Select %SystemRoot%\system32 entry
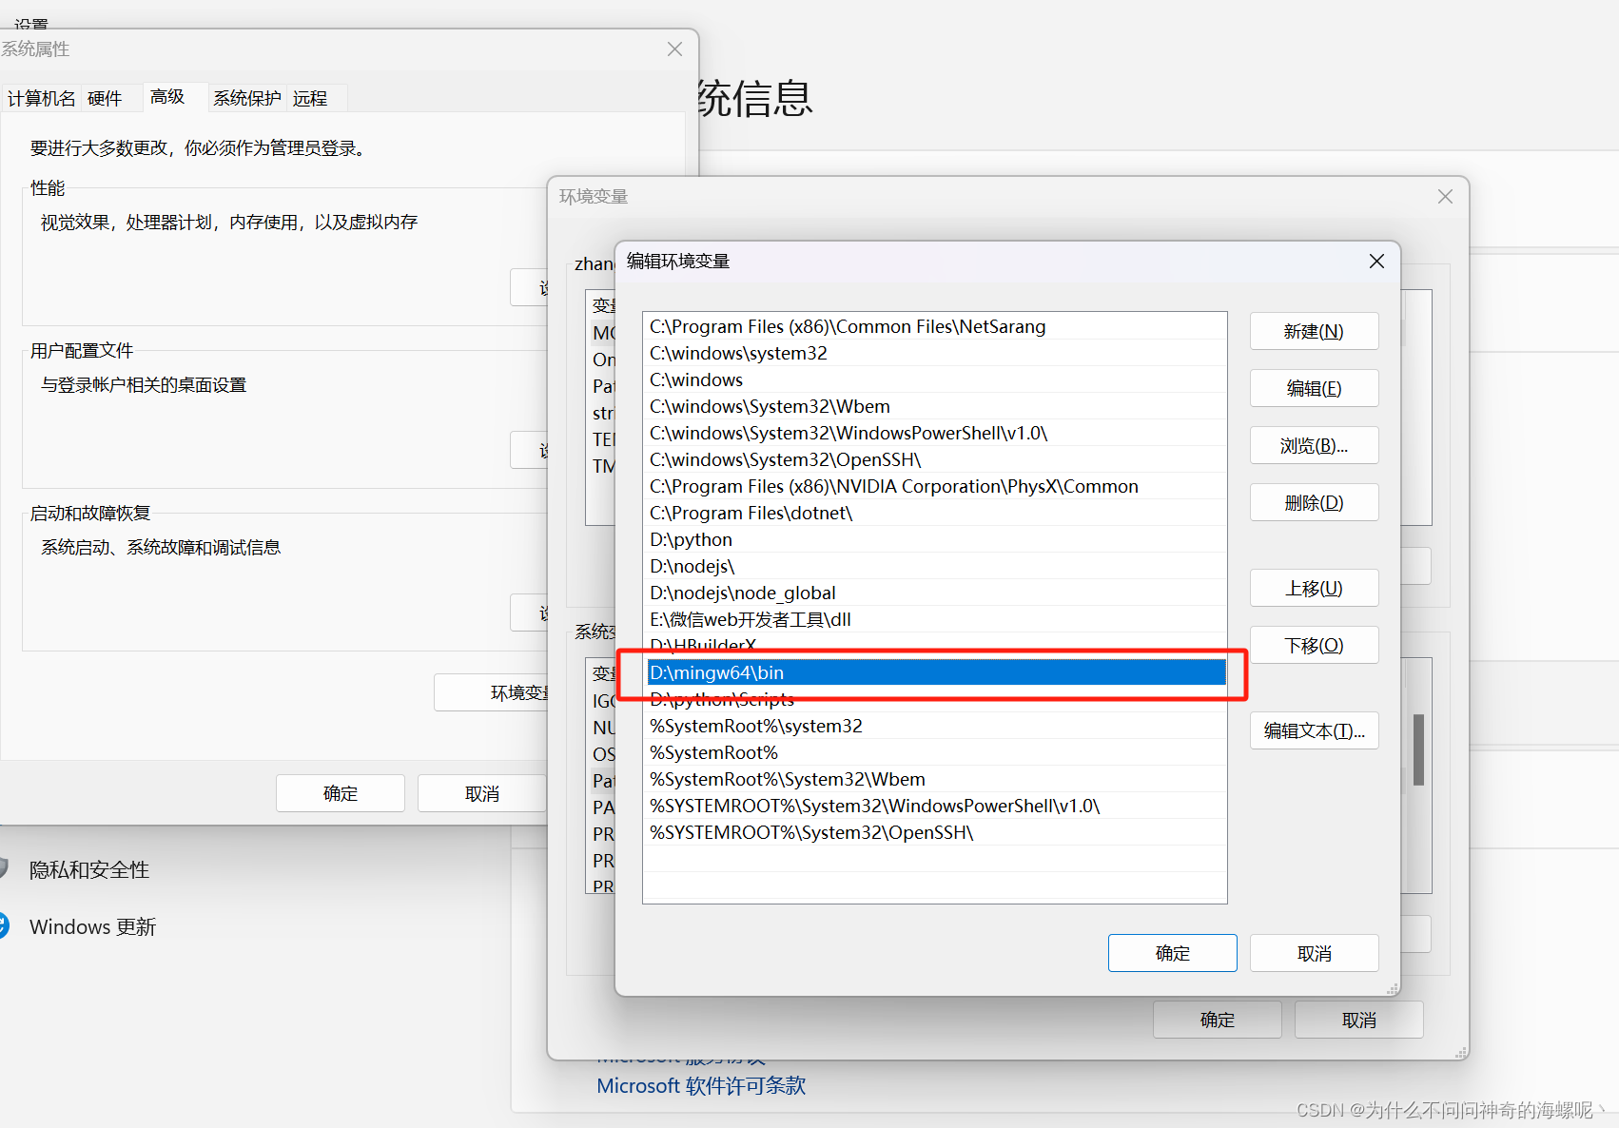The image size is (1619, 1128). 935,726
